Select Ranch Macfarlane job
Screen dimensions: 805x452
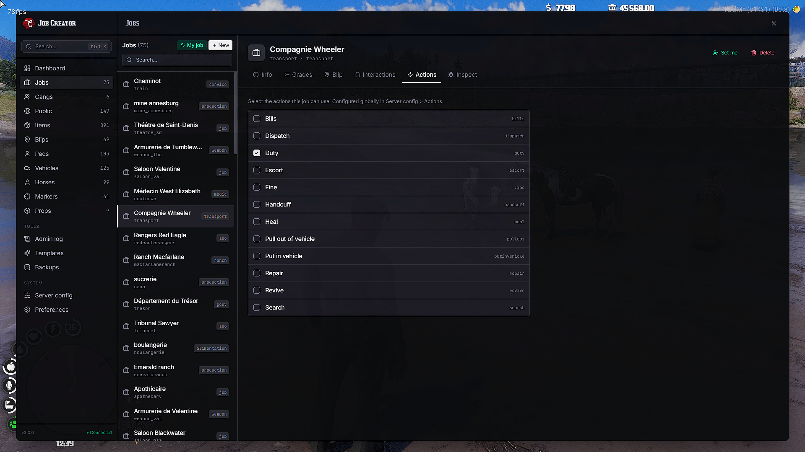pos(176,260)
